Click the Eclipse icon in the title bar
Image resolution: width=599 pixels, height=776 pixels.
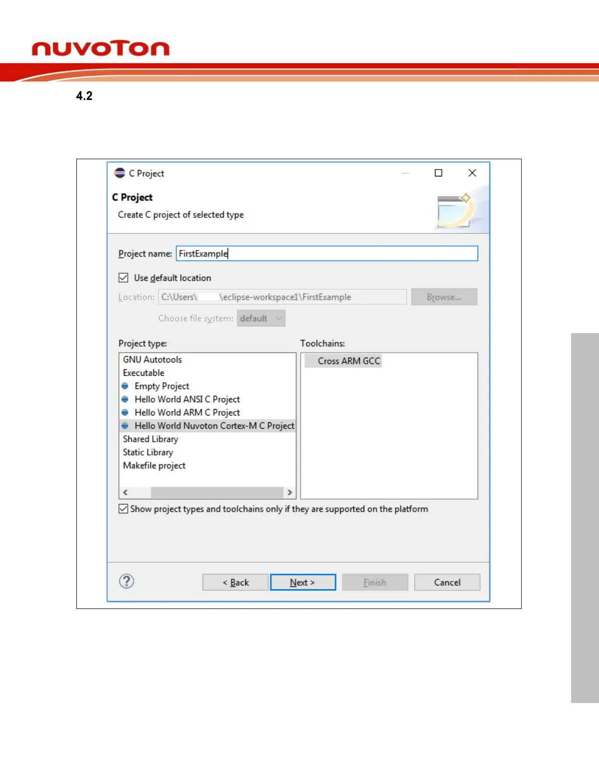point(120,173)
